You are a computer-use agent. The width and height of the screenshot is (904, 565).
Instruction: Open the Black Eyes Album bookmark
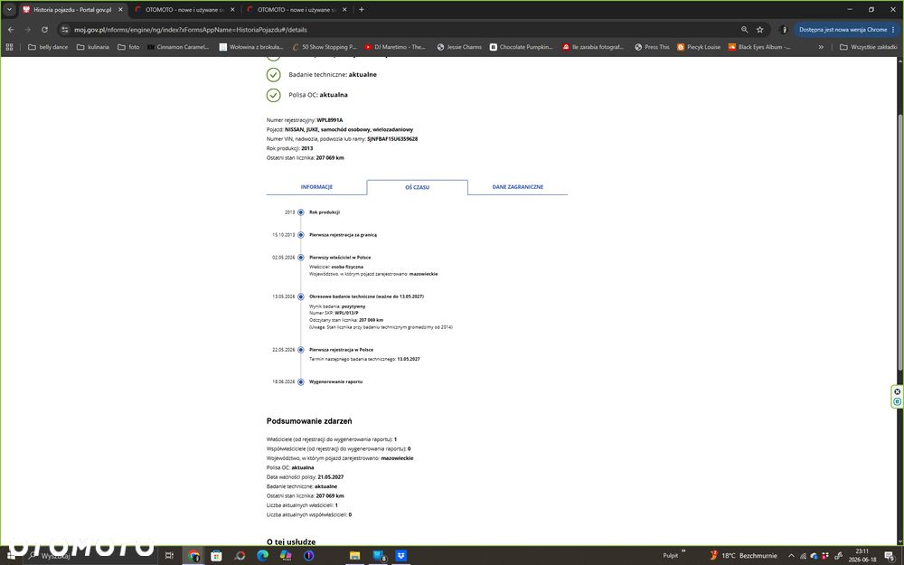(x=759, y=47)
